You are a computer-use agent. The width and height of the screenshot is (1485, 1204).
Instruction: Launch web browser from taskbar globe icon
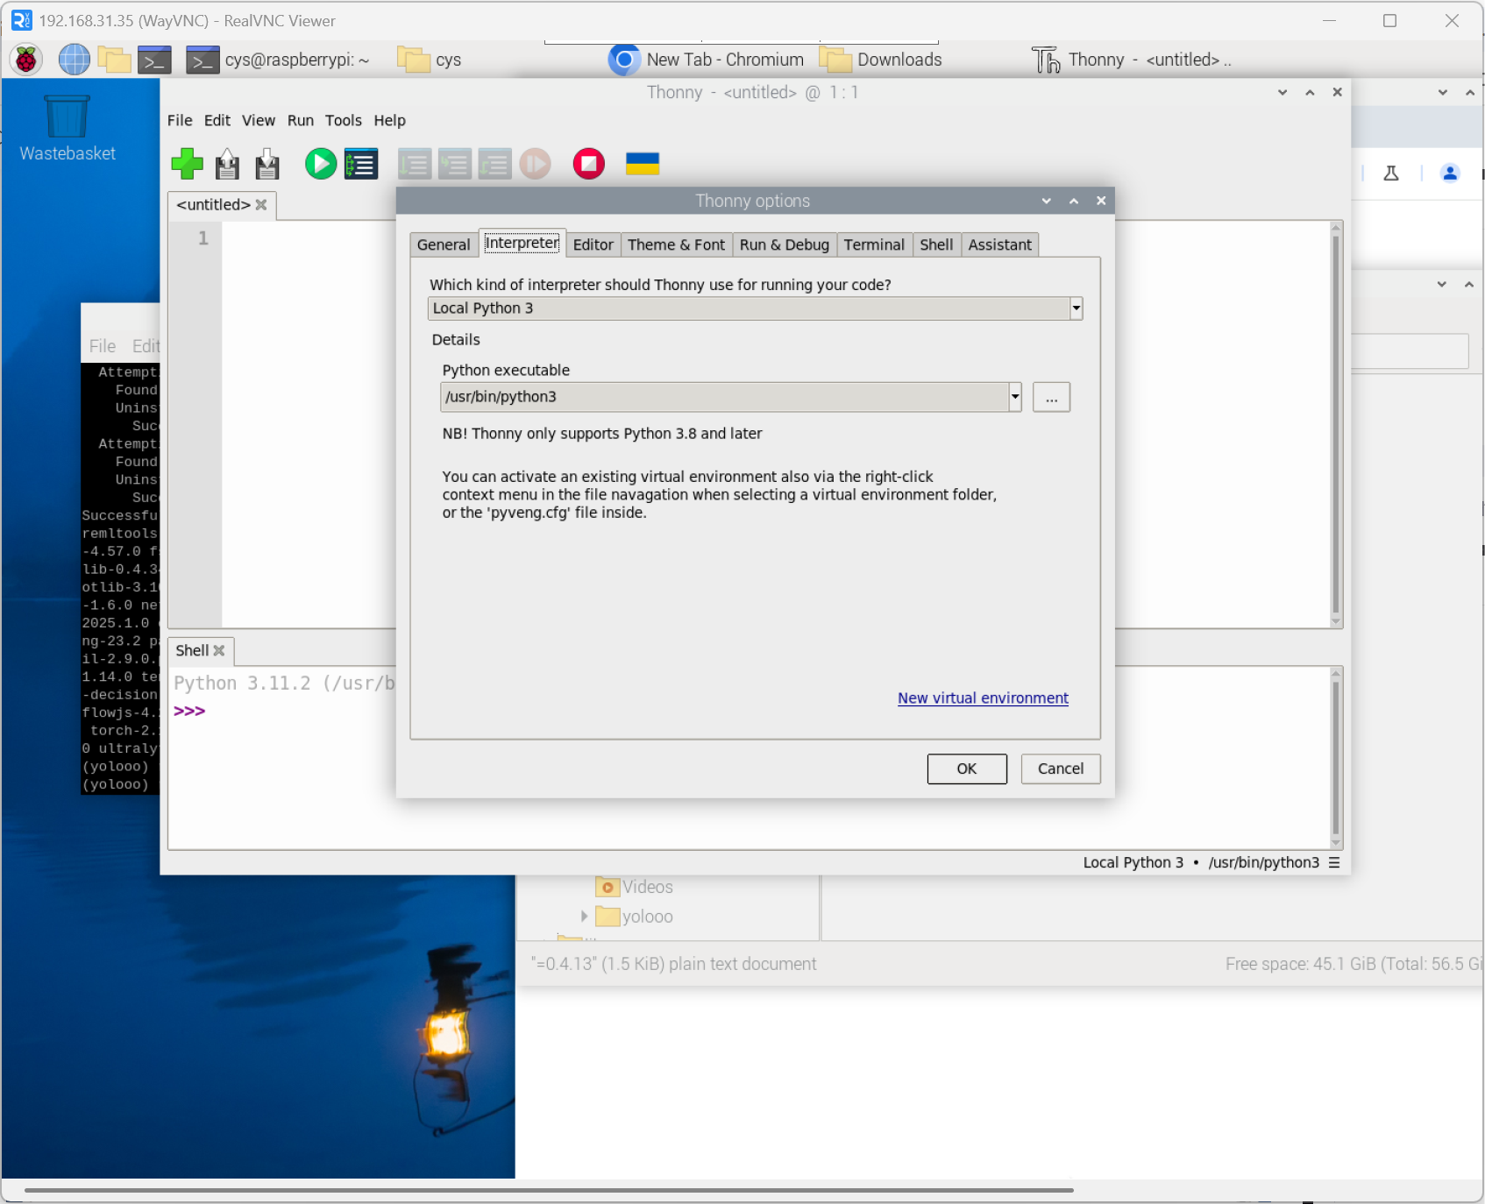click(74, 60)
